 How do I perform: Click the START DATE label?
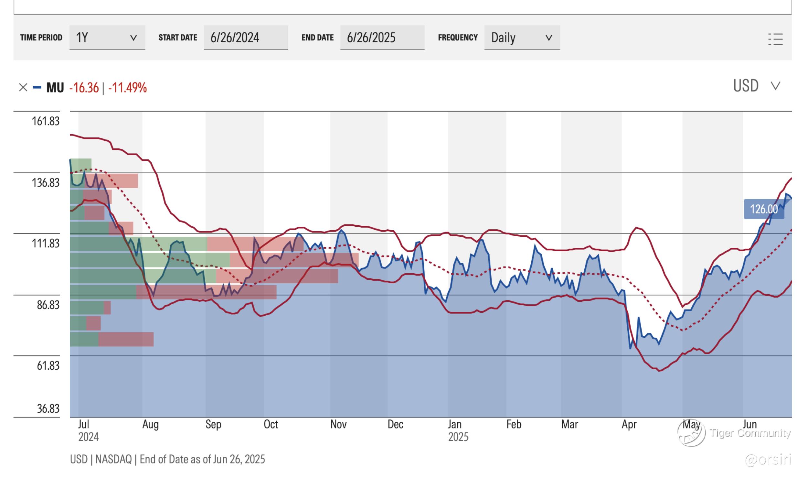178,38
